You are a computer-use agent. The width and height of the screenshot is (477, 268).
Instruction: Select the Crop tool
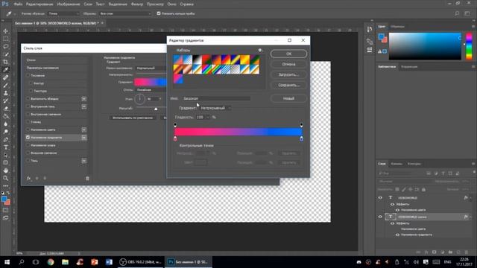coord(5,62)
